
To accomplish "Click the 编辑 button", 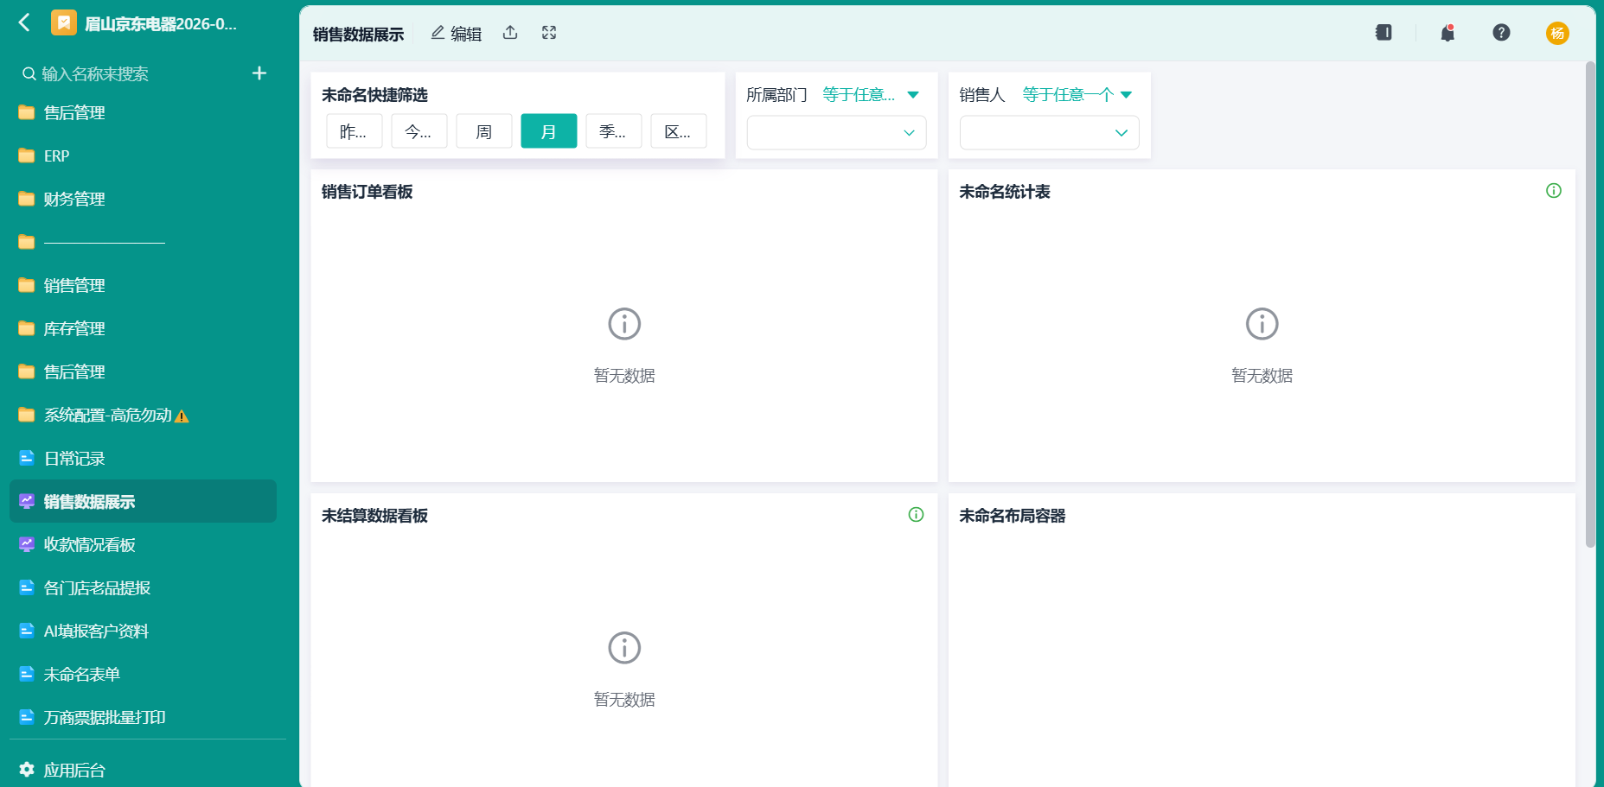I will coord(457,33).
